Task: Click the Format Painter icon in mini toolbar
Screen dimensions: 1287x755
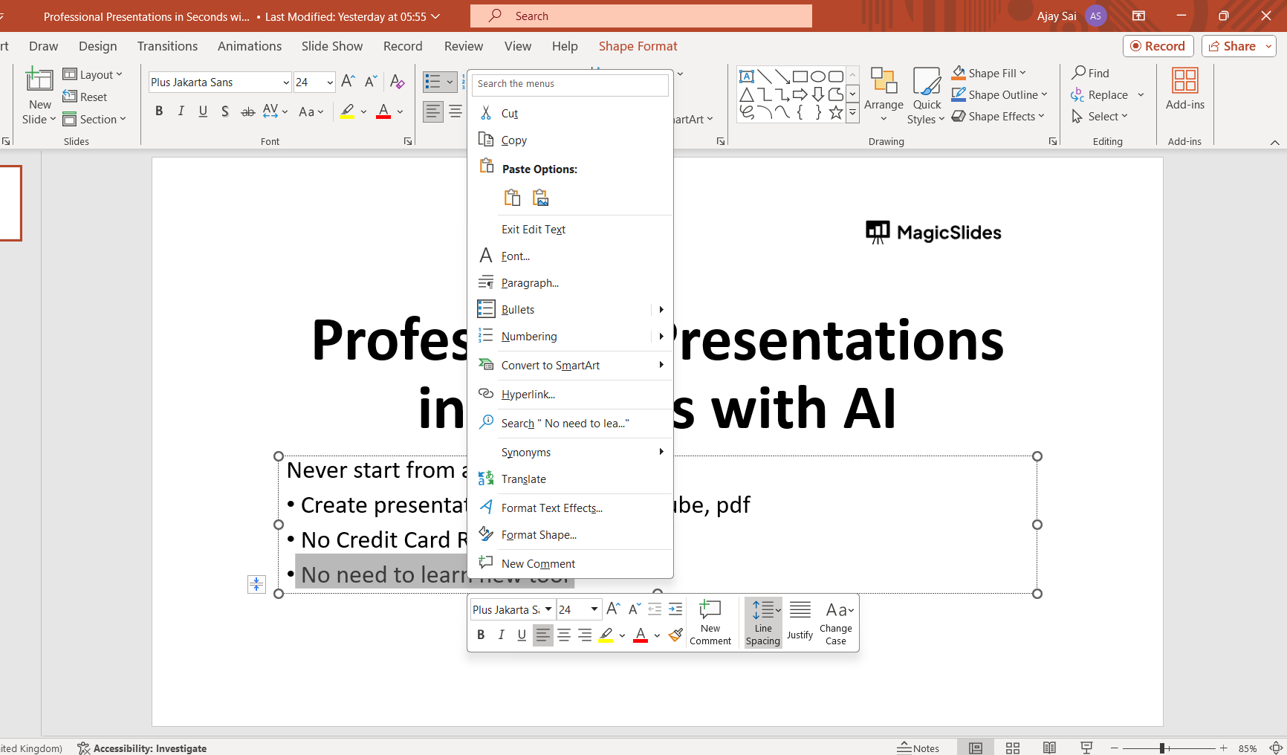Action: (675, 635)
